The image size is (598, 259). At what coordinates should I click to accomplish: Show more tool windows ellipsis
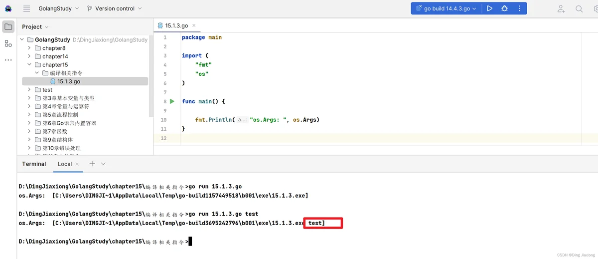point(8,60)
